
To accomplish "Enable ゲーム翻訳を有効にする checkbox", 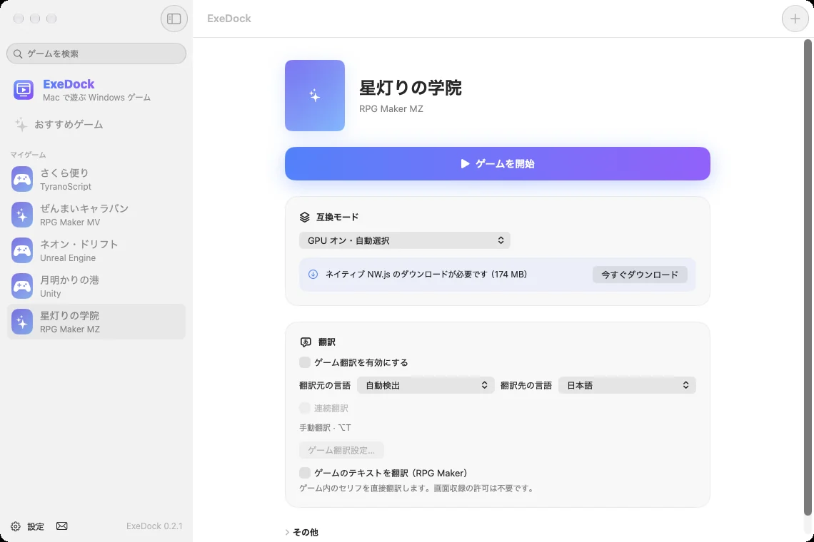I will point(305,362).
